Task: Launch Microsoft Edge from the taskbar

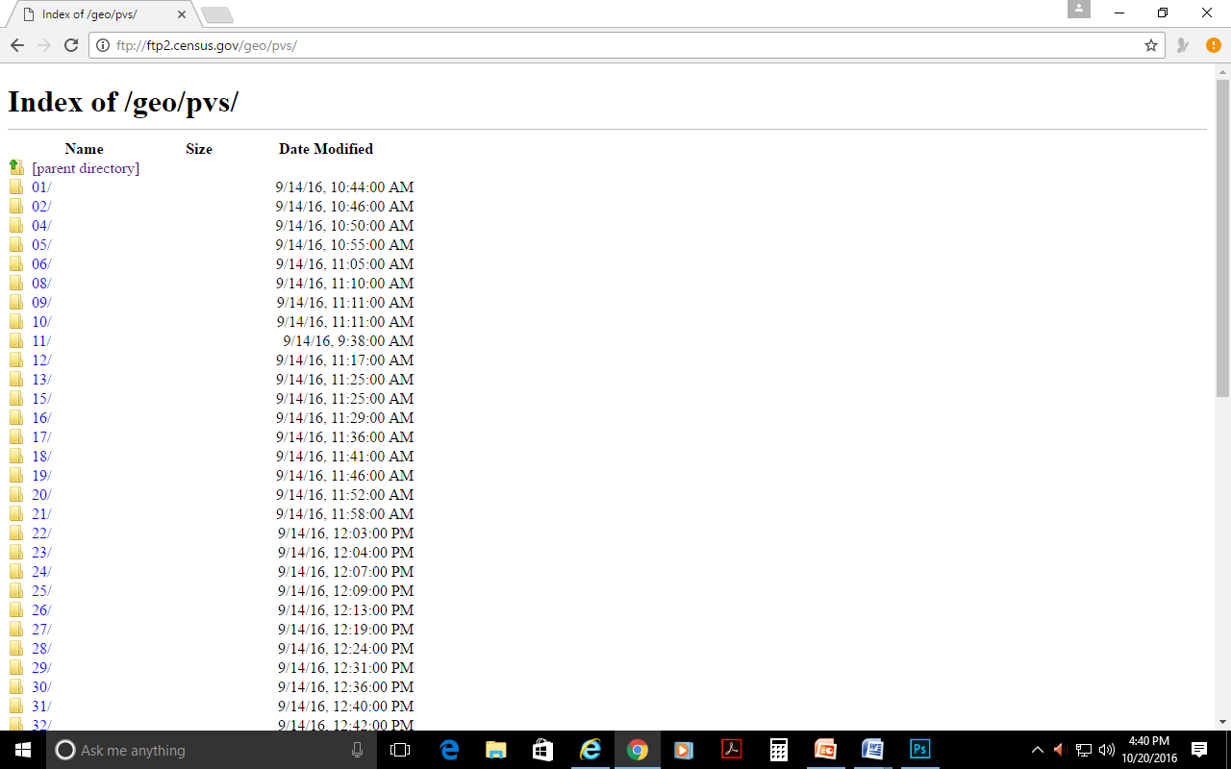Action: click(448, 750)
